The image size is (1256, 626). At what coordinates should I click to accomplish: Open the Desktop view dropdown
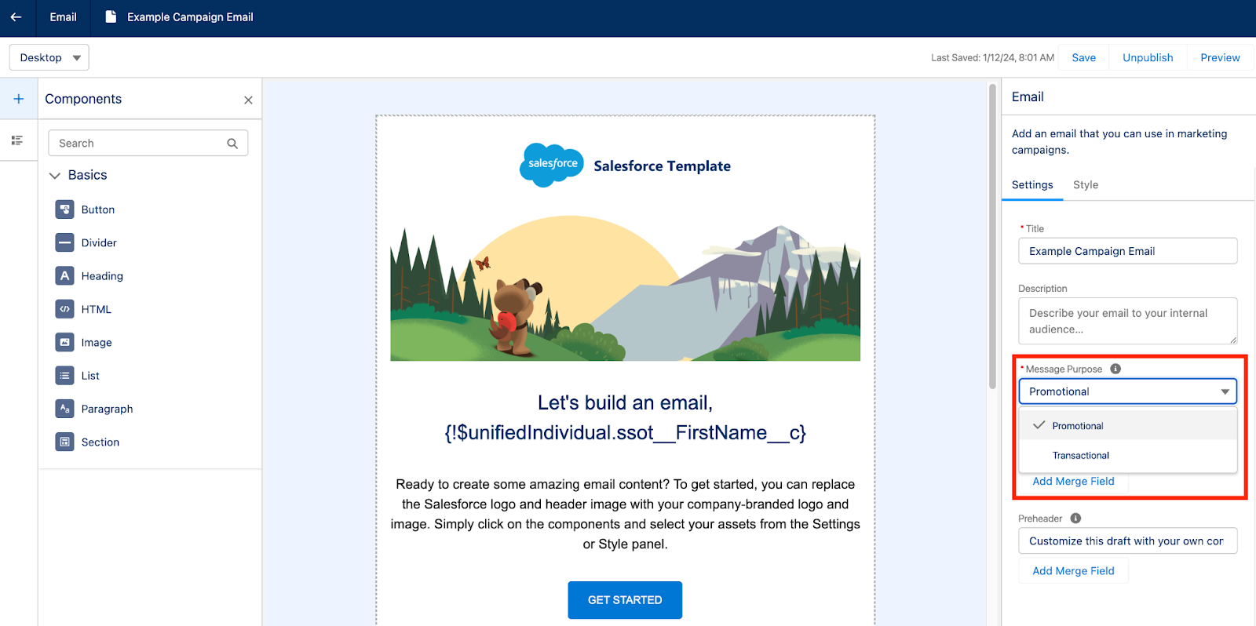pyautogui.click(x=49, y=57)
